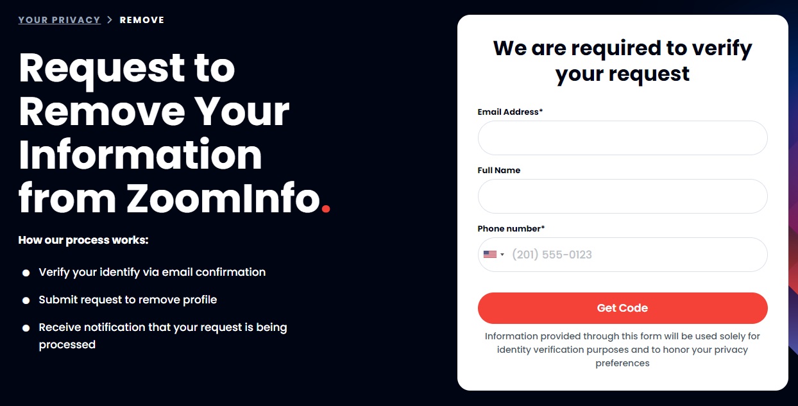Select the REMOVE breadcrumb item
The image size is (798, 406).
coord(142,19)
